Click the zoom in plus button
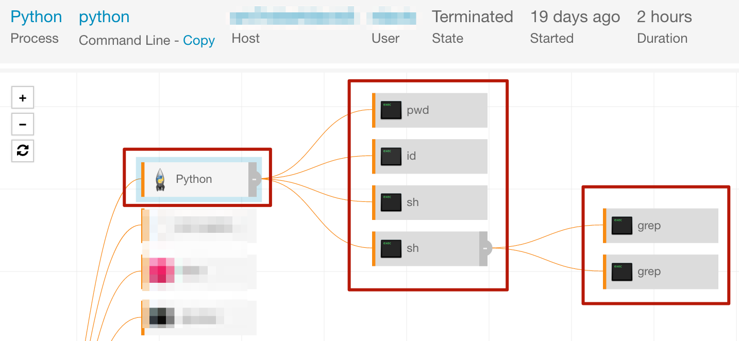This screenshot has width=739, height=341. click(23, 98)
